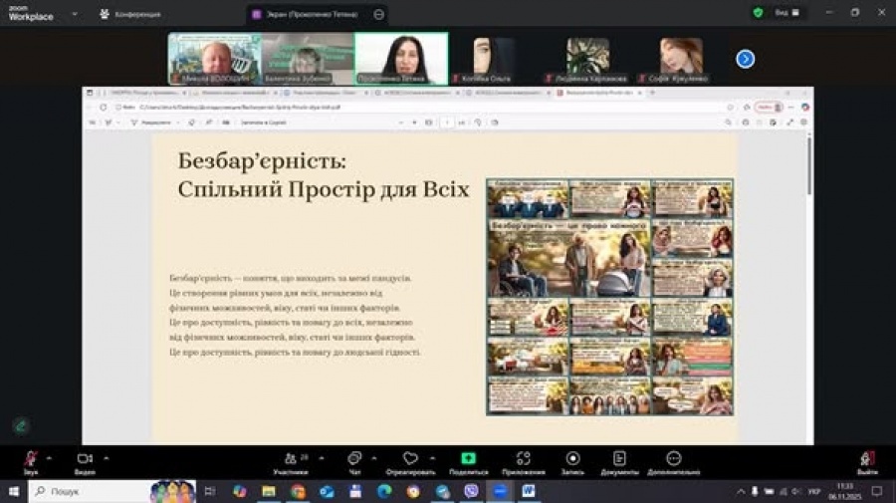This screenshot has width=896, height=503.
Task: Open the Участники participants panel
Action: click(x=291, y=459)
